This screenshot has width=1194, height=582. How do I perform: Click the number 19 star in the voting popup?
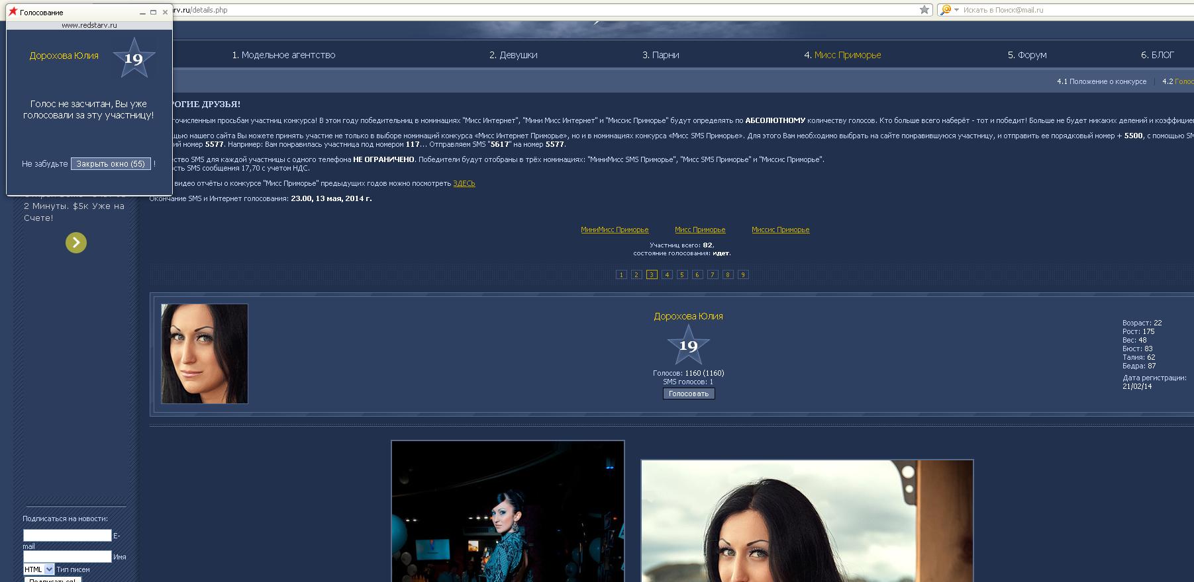(x=134, y=58)
